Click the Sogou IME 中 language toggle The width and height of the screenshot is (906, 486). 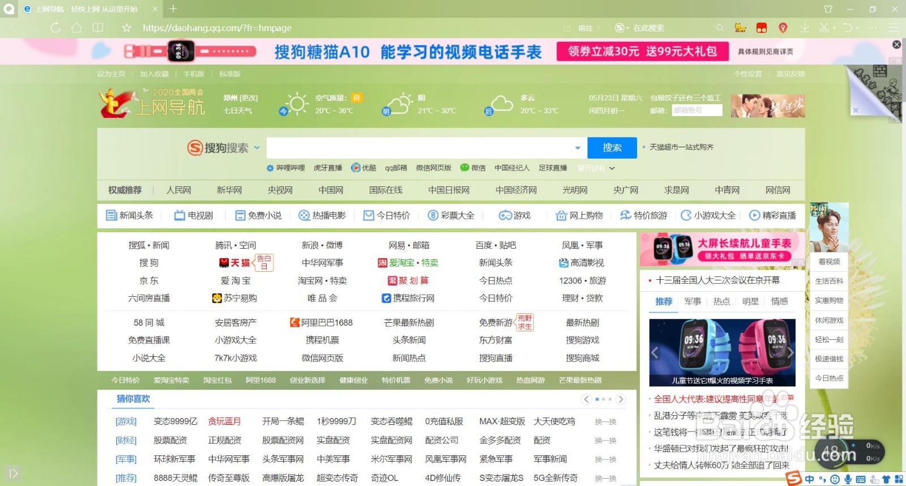[809, 479]
